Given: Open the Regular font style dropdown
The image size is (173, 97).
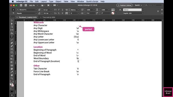Looking at the screenshot, I should click(36, 13).
